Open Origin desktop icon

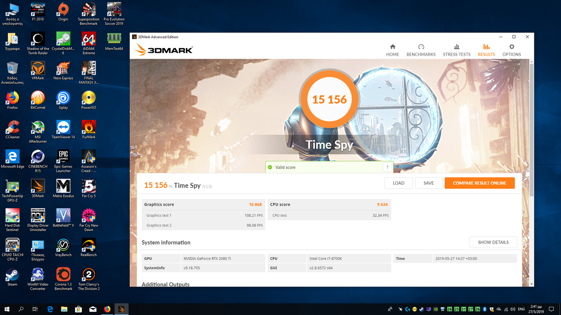tap(63, 12)
